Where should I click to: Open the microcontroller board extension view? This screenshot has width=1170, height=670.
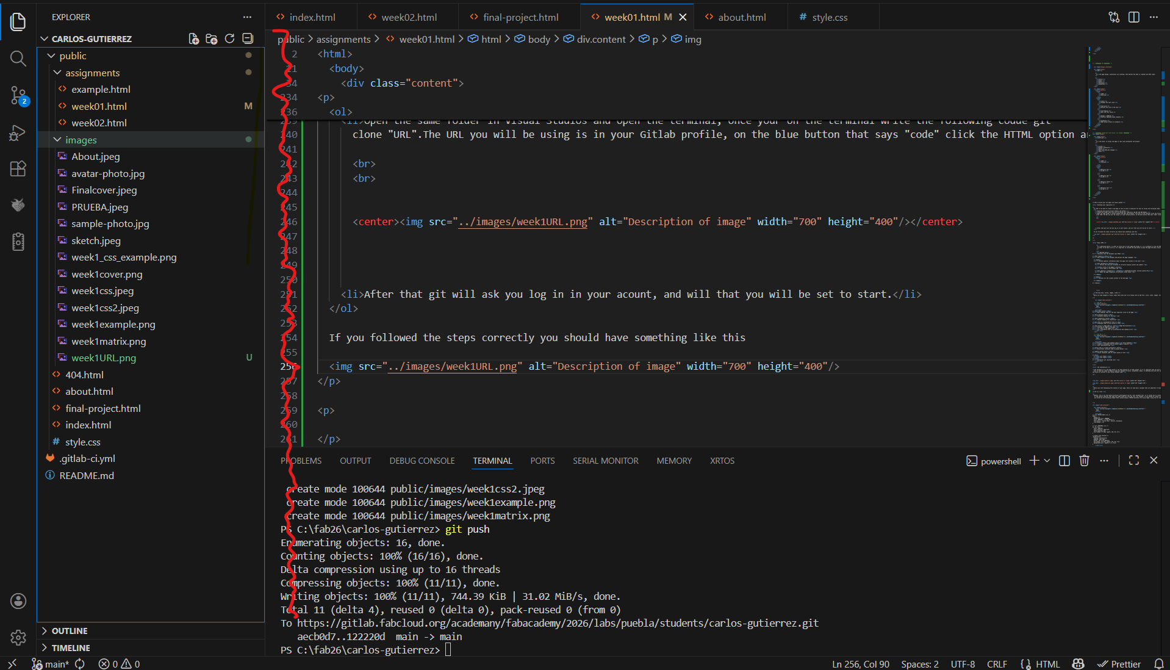pos(18,242)
